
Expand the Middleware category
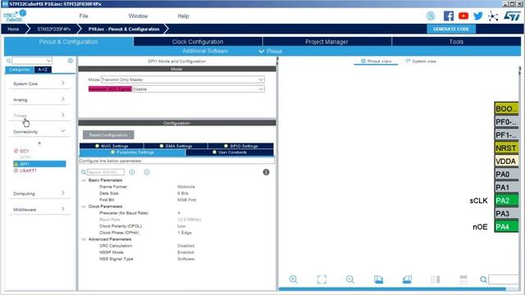pyautogui.click(x=39, y=210)
